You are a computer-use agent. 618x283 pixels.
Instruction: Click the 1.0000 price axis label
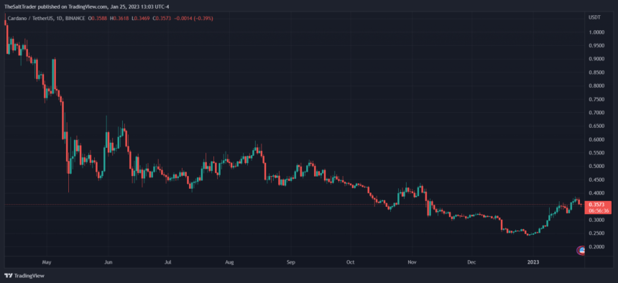click(596, 32)
